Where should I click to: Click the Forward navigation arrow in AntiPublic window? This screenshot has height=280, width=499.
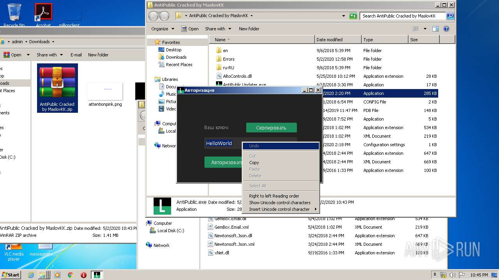[x=165, y=16]
